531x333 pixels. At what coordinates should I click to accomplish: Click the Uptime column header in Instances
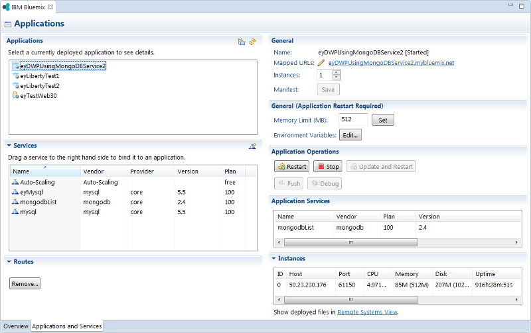(x=496, y=274)
